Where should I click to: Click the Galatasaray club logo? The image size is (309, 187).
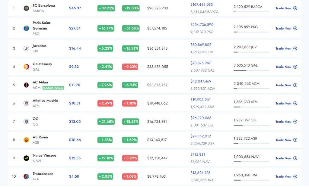pos(26,67)
